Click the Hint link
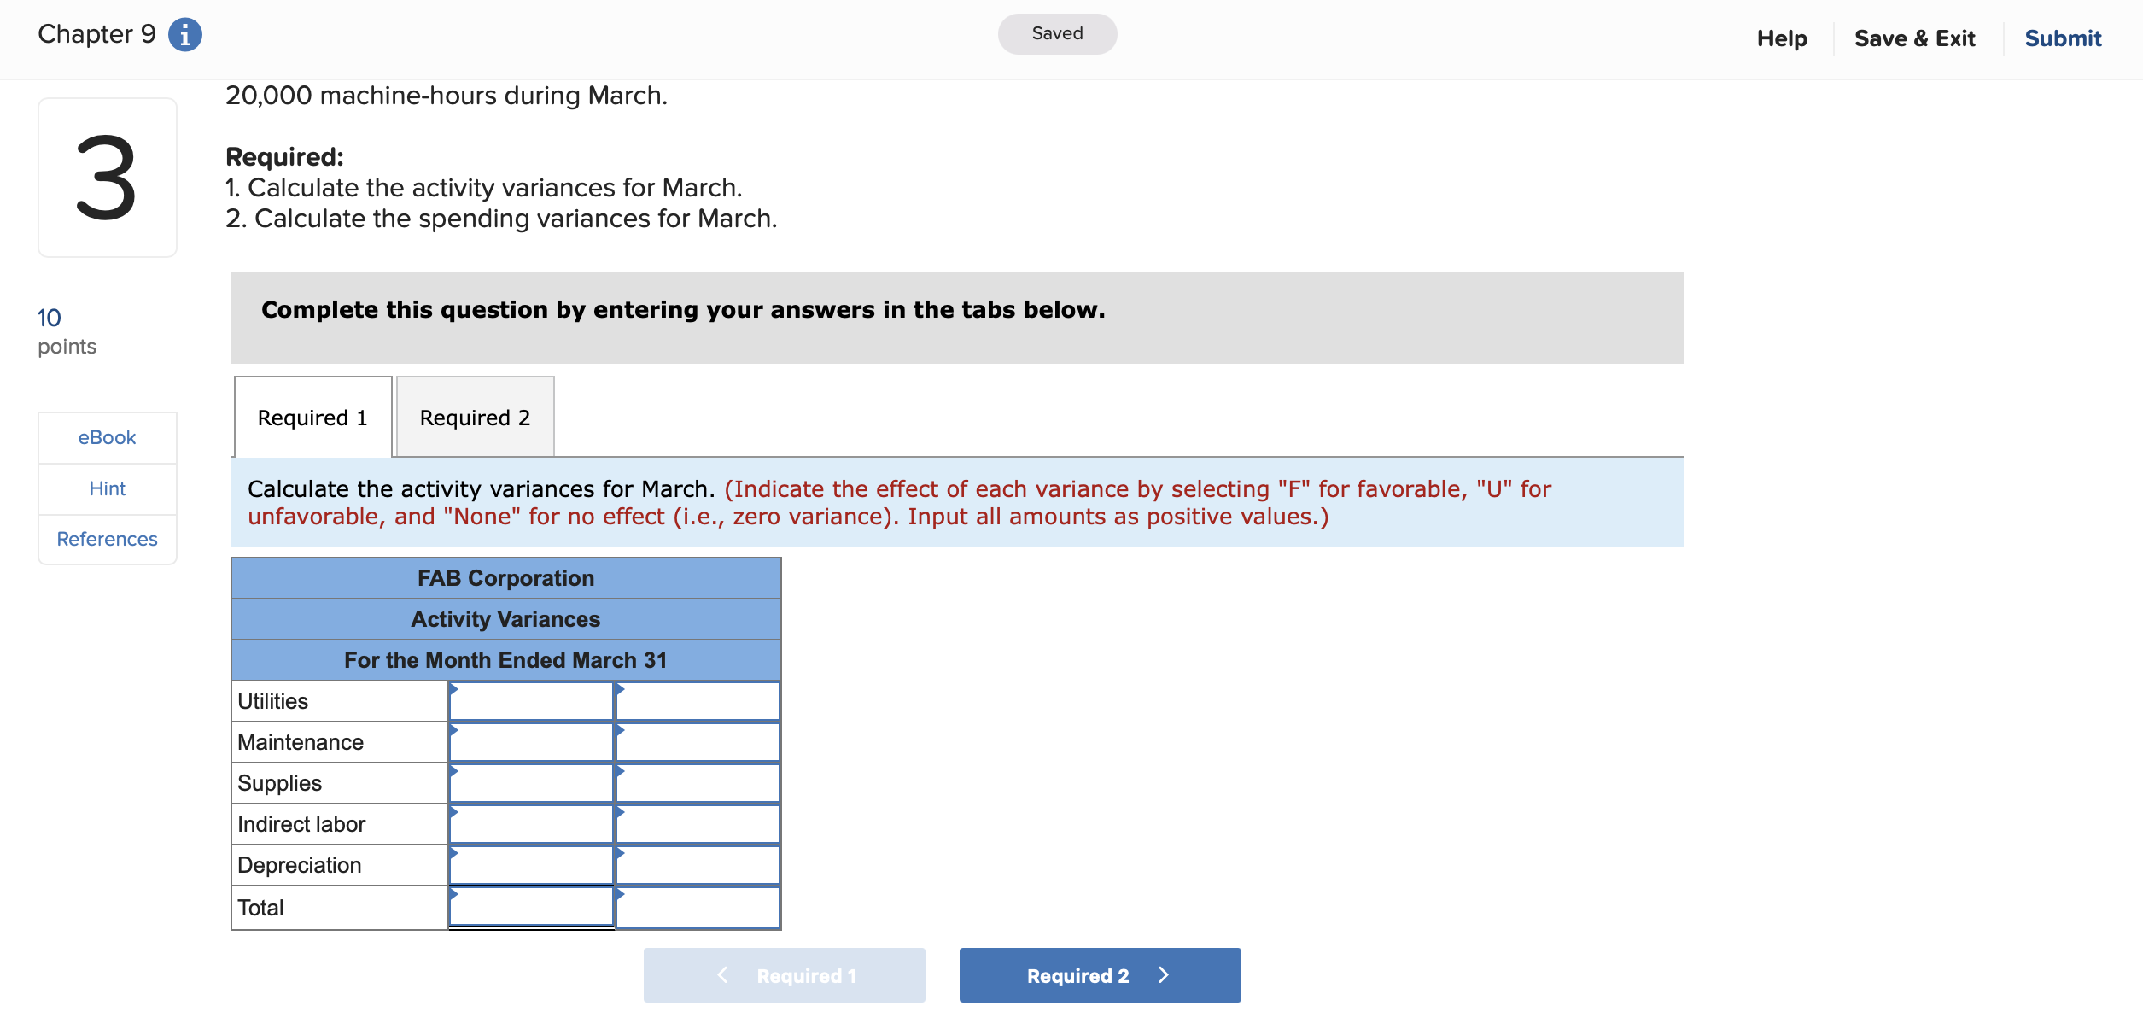This screenshot has width=2143, height=1035. coord(106,488)
